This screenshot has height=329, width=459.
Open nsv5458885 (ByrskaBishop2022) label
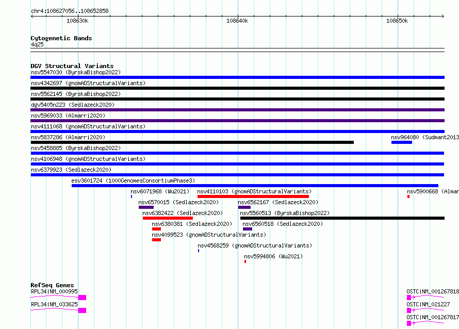pyautogui.click(x=76, y=148)
